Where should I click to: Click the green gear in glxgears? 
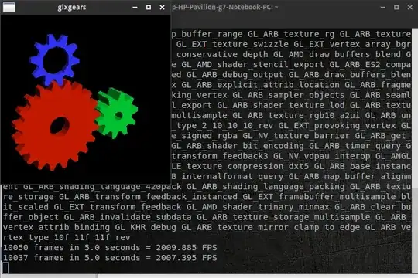coord(116,113)
